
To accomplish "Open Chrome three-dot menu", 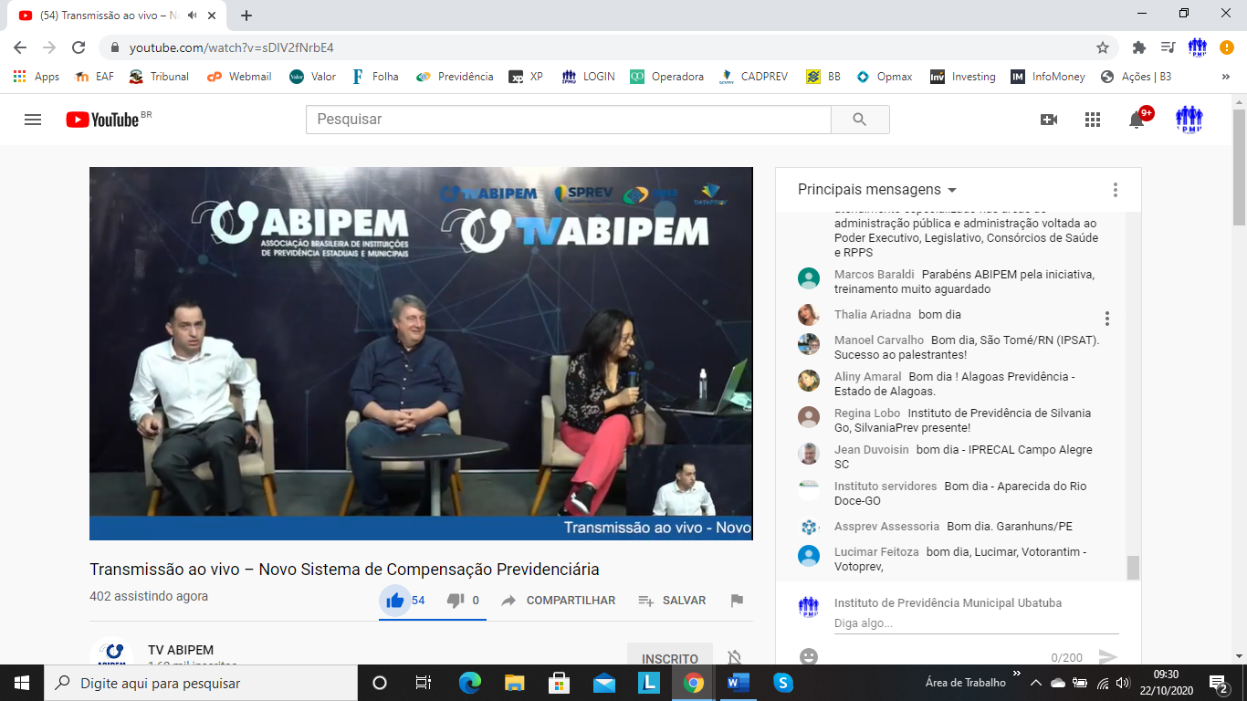I will [1228, 47].
